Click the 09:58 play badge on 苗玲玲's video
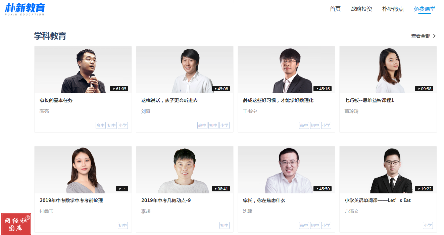 tap(424, 89)
